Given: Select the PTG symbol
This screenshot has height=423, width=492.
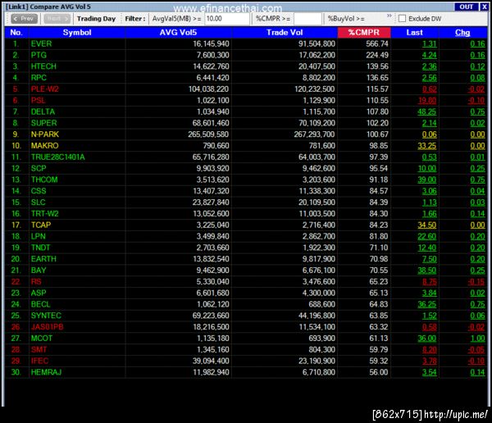Looking at the screenshot, I should (39, 55).
